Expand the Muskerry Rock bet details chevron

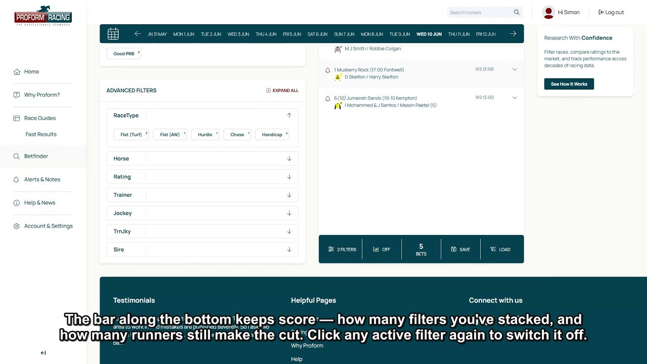pos(515,69)
